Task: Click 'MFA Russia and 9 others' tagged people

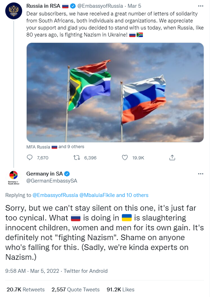Action: pyautogui.click(x=55, y=147)
